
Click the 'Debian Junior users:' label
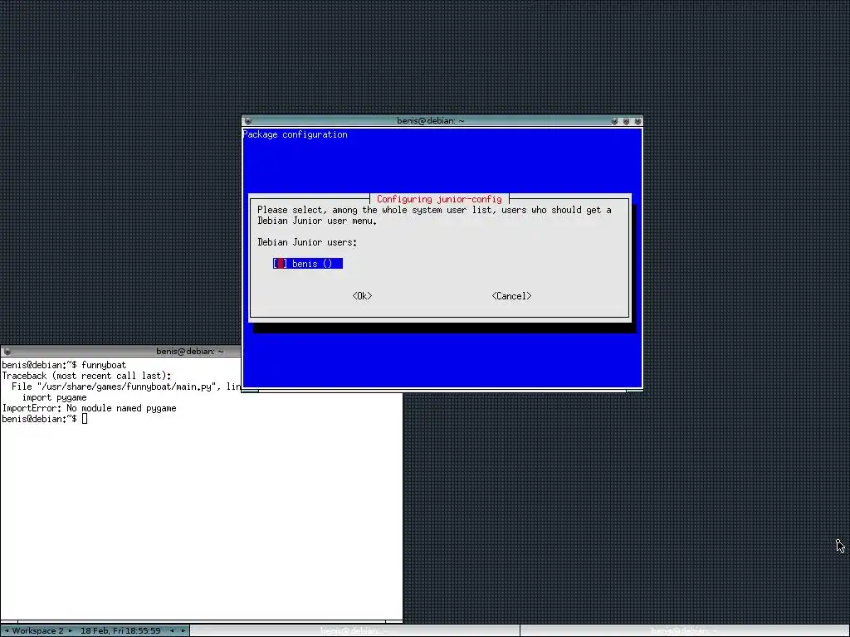pyautogui.click(x=307, y=242)
